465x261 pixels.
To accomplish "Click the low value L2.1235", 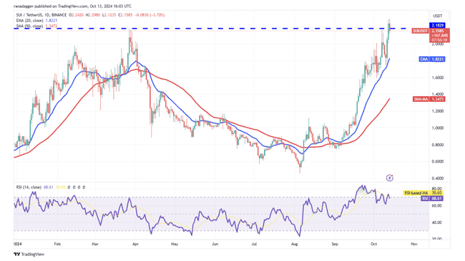I will click(109, 15).
